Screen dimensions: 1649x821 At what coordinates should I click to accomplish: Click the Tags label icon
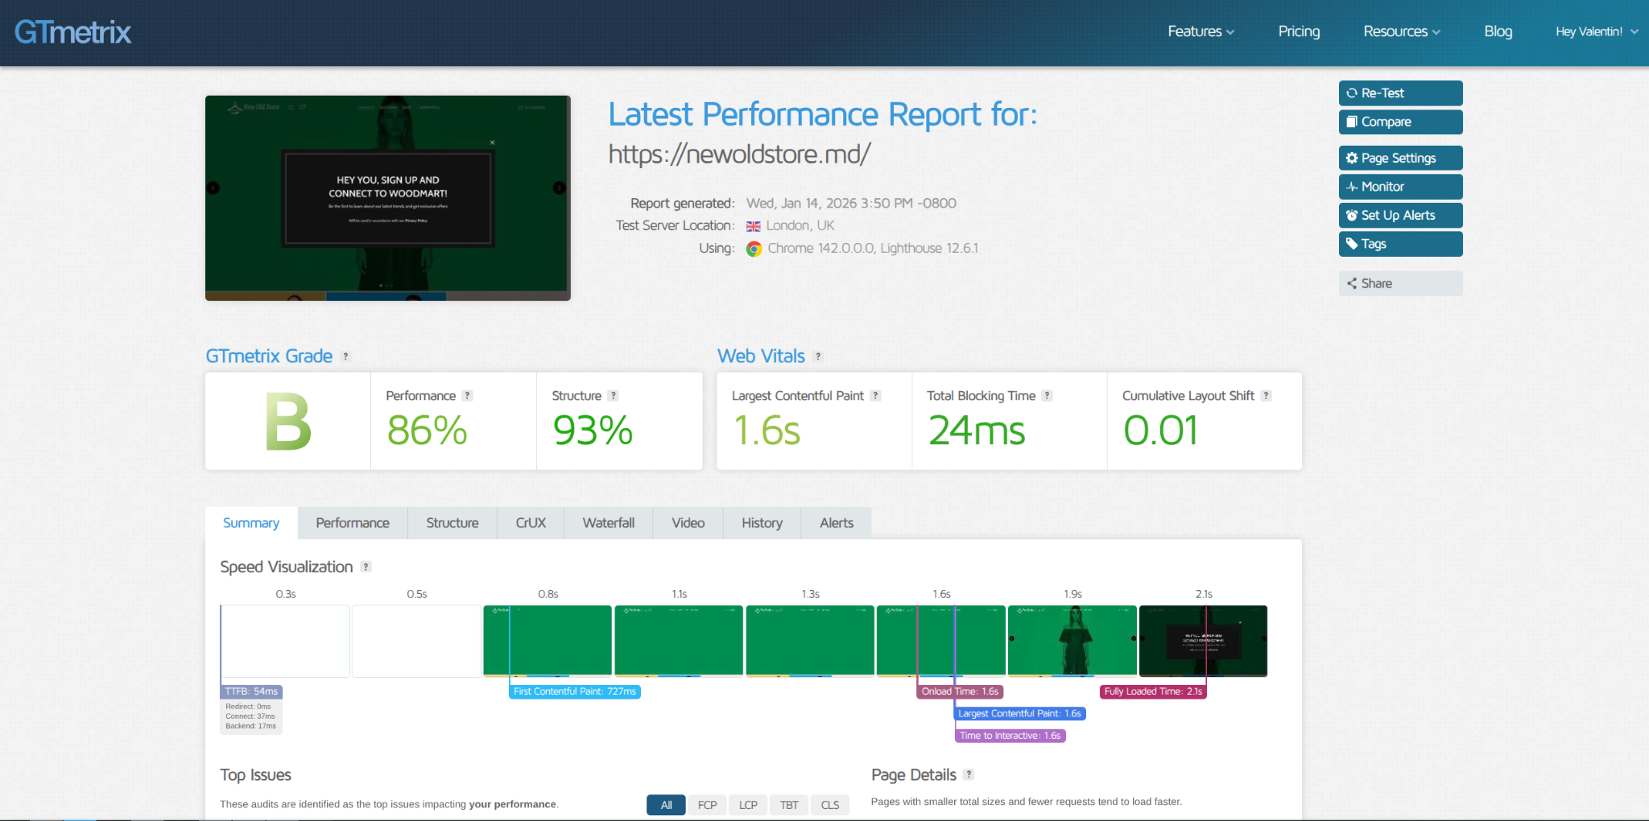(1352, 244)
